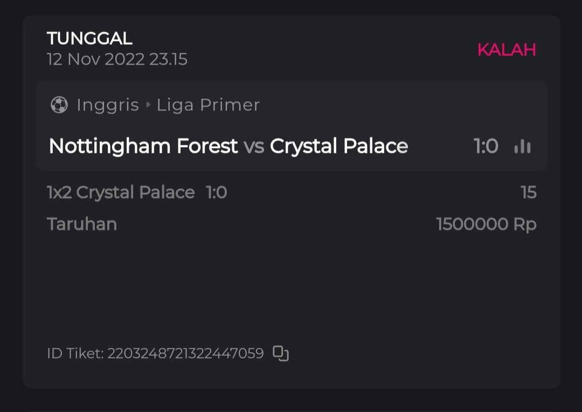Click the Crystal Palace team name in match row

pos(339,146)
